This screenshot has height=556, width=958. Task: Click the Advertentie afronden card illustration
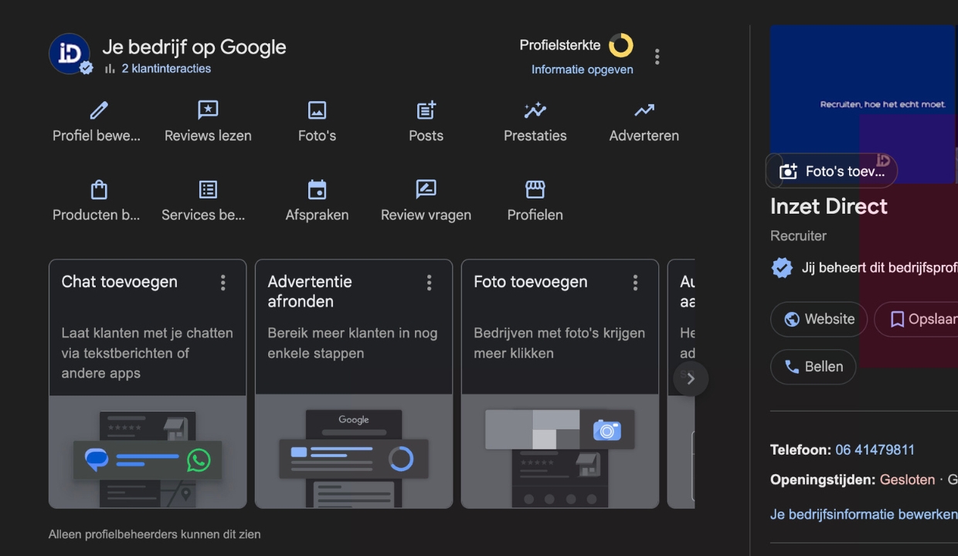[x=353, y=452]
